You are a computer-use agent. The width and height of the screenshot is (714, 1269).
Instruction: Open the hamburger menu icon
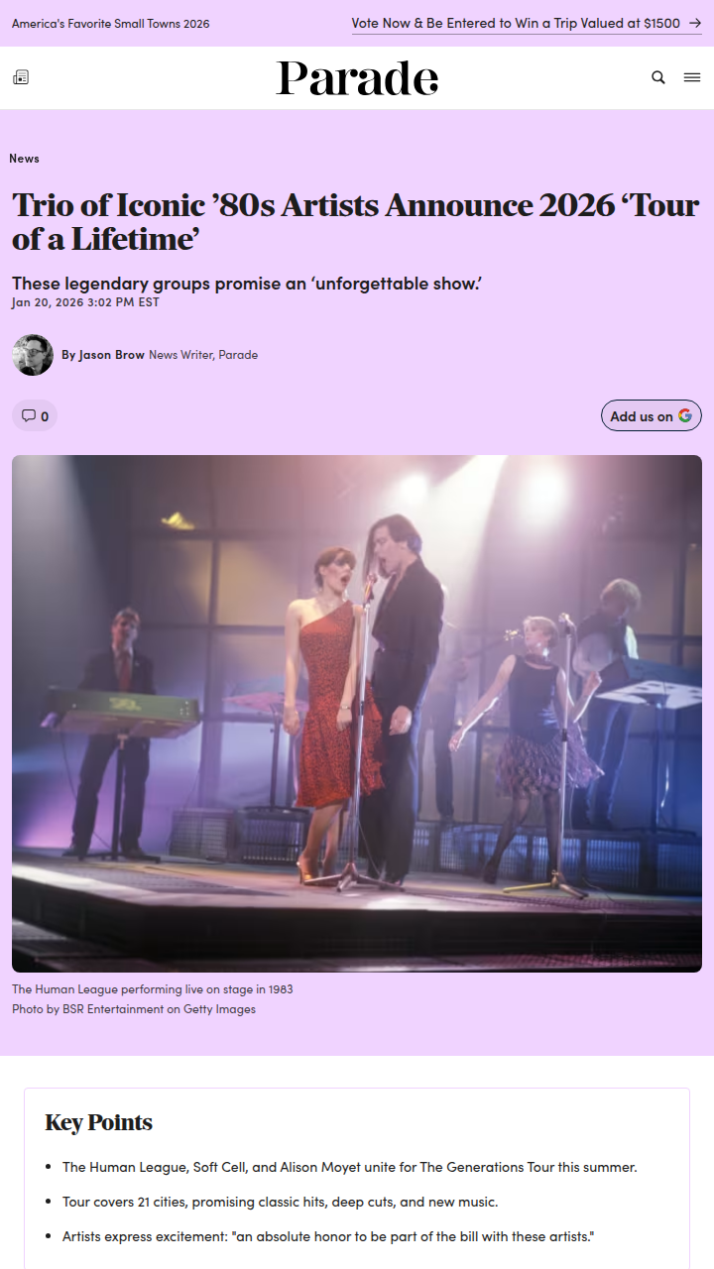tap(692, 77)
